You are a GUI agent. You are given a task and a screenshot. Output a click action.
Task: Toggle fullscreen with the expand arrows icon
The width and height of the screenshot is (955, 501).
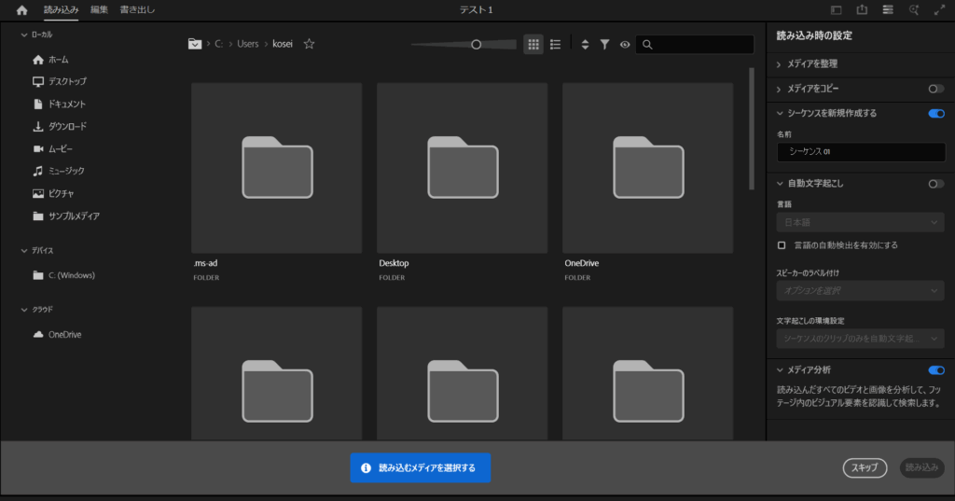click(940, 9)
